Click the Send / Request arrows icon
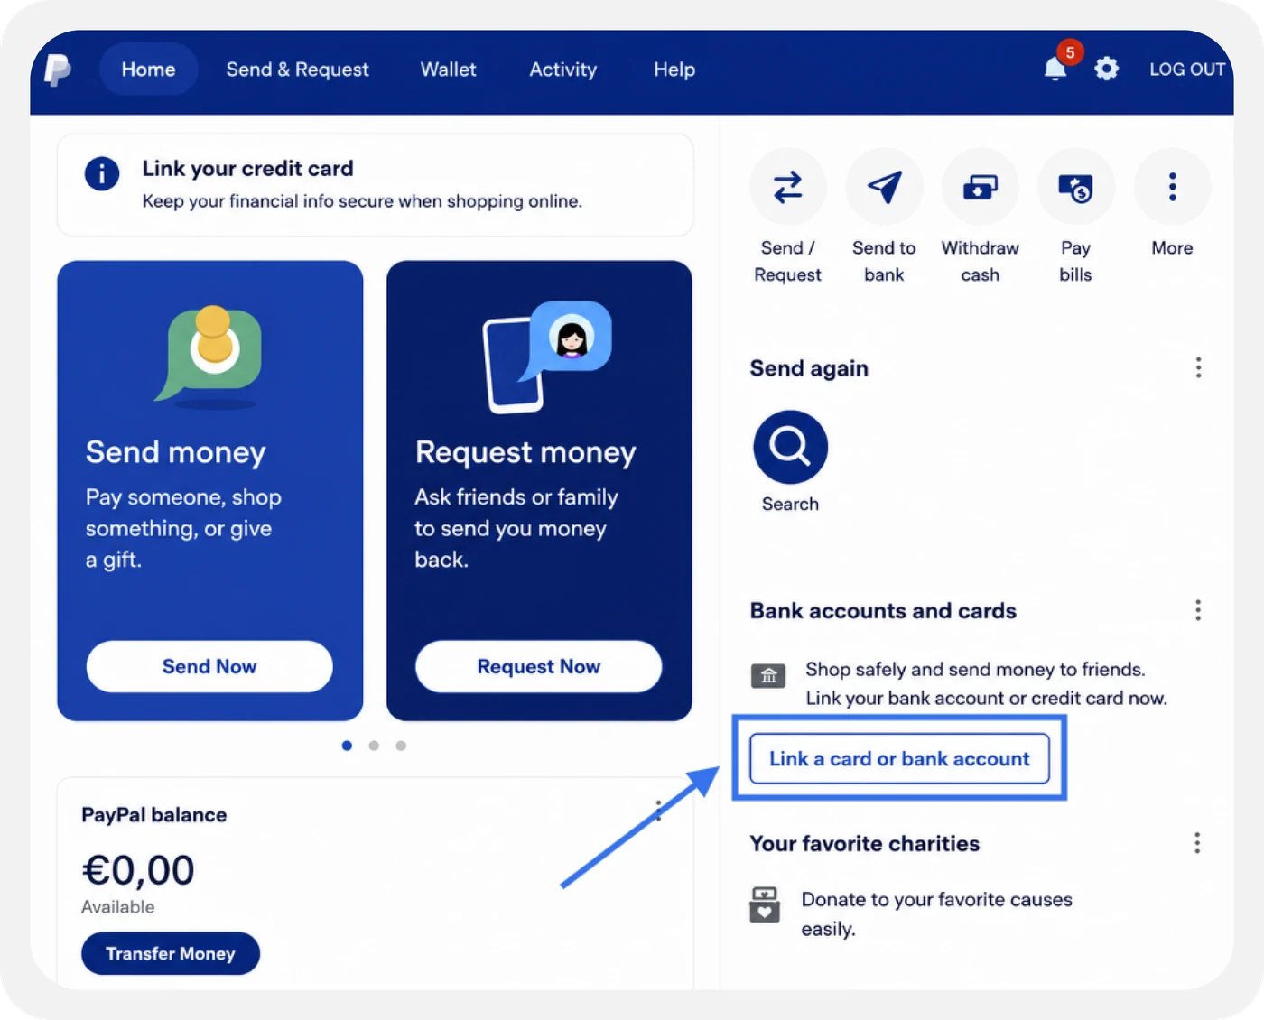 click(x=788, y=187)
